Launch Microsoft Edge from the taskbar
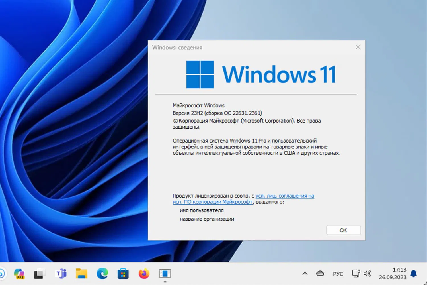 pos(102,274)
